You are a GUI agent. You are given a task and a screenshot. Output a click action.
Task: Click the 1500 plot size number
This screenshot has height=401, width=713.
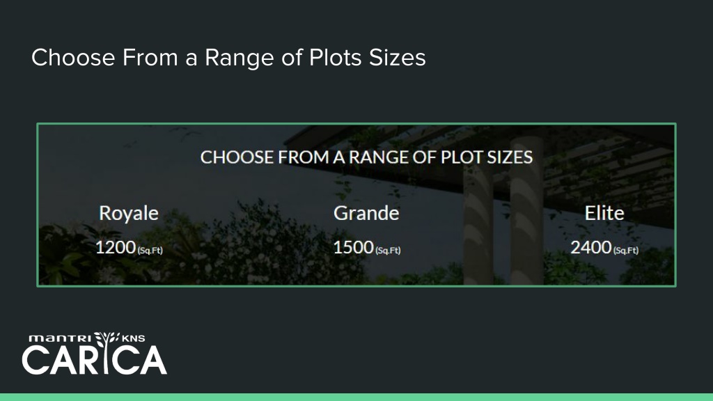click(x=353, y=247)
